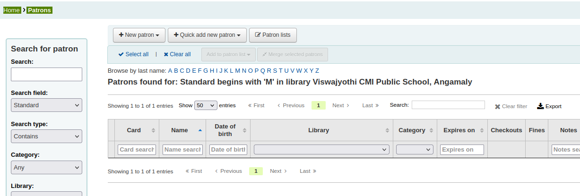Sort by the Card column arrows
The image size is (580, 196).
(x=153, y=130)
